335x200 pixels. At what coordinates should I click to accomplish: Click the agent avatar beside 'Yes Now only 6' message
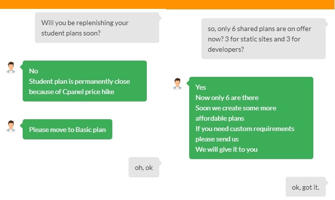[x=177, y=84]
